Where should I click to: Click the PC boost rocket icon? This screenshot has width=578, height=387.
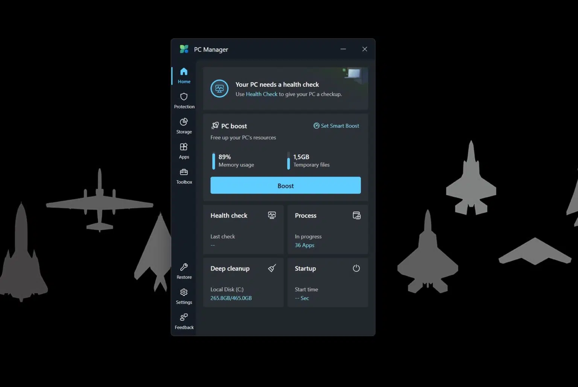point(215,125)
